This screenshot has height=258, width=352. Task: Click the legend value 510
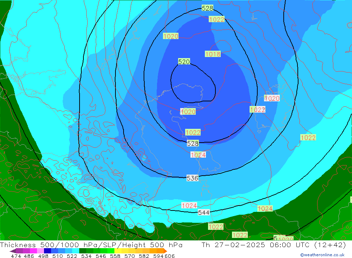[x=57, y=256]
